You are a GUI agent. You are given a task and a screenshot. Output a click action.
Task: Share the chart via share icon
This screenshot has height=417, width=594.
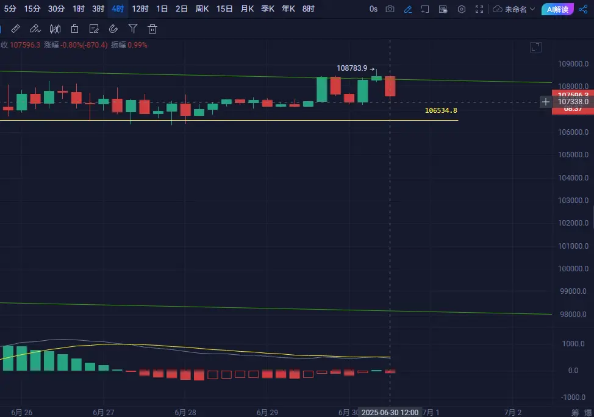583,9
